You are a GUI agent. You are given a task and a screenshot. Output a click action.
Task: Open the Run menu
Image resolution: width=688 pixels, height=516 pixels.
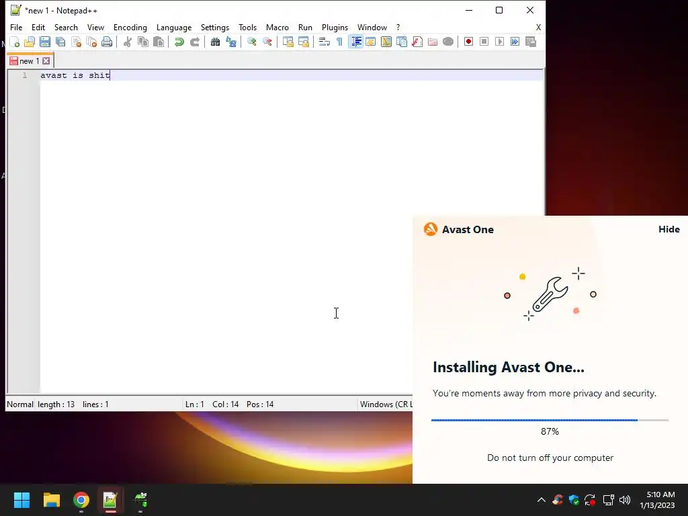[305, 27]
